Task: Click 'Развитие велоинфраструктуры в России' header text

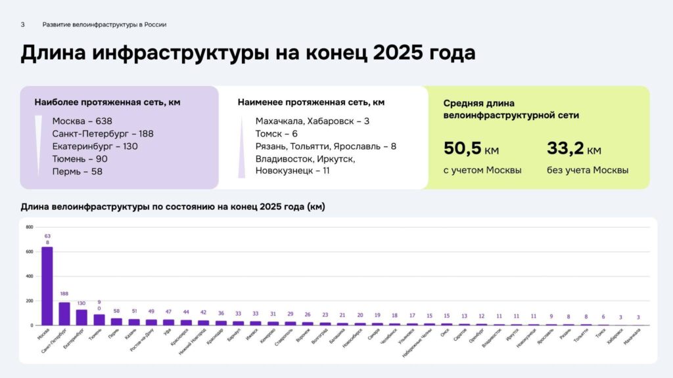Action: click(104, 25)
